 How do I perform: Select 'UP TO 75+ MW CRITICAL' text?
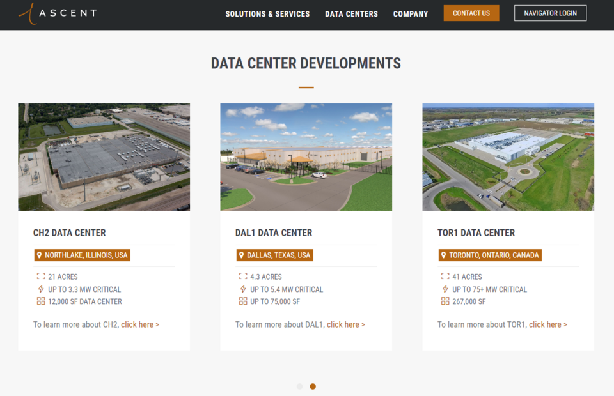point(489,289)
